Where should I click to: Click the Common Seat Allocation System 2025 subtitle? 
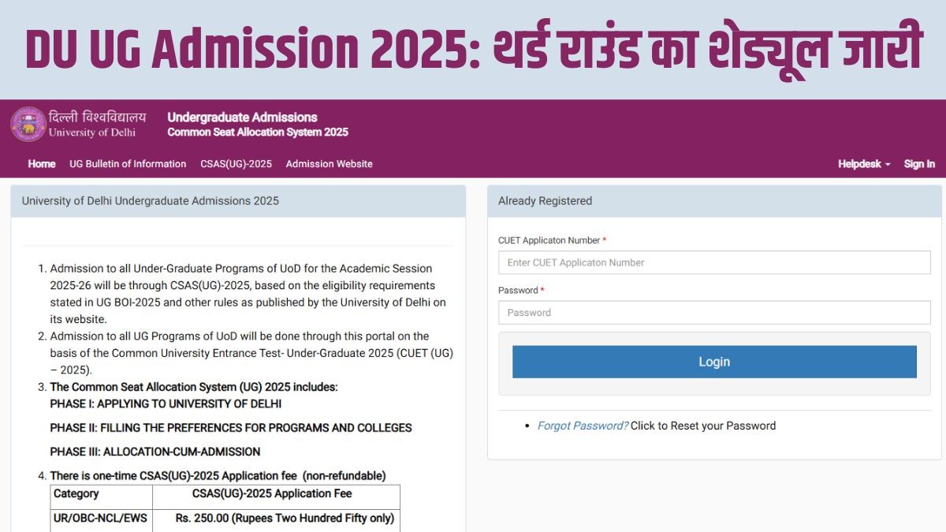[x=257, y=132]
